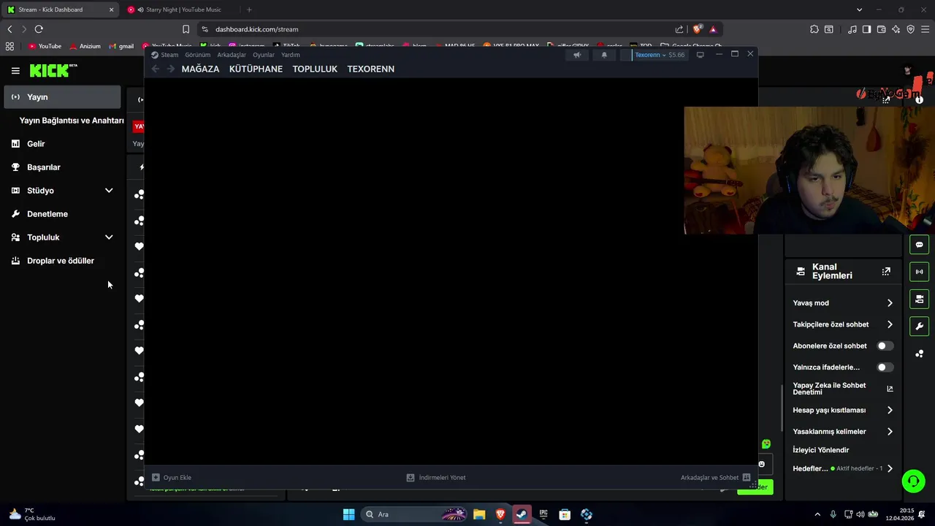Toggle Yalnızca ifadelerle switch
The height and width of the screenshot is (526, 935).
[885, 367]
